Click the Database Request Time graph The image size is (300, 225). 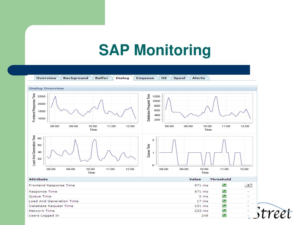208,108
